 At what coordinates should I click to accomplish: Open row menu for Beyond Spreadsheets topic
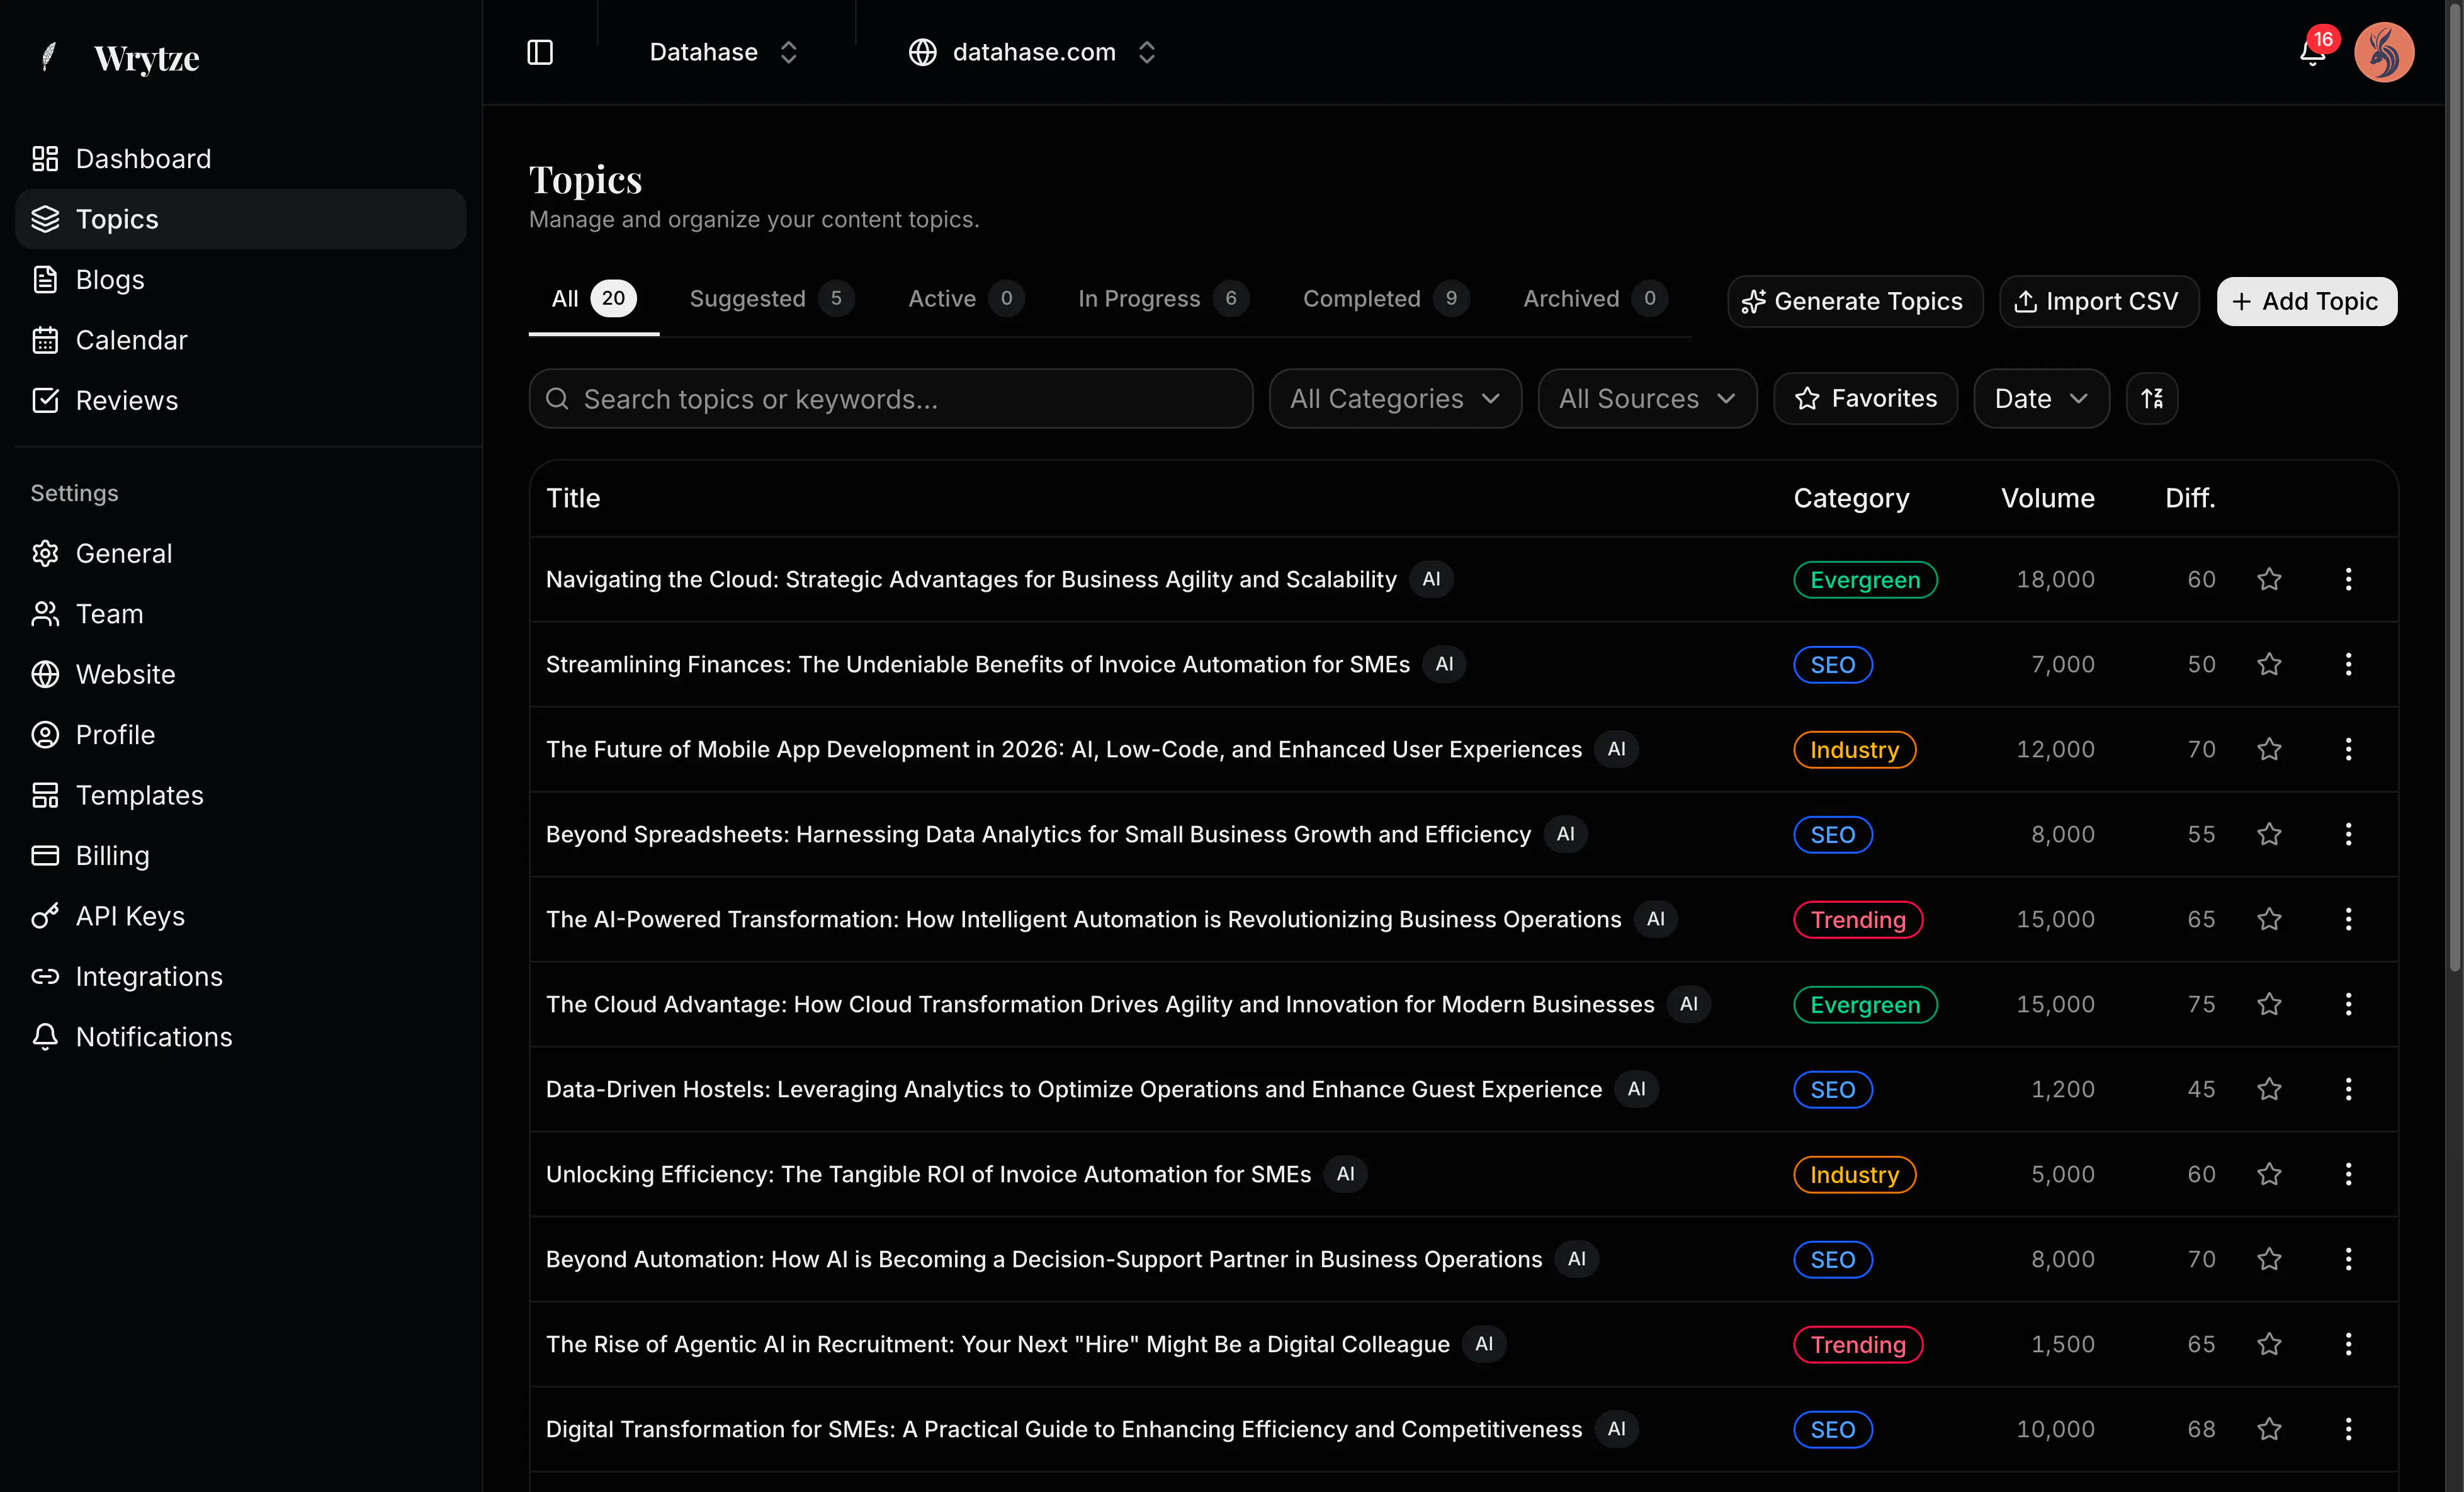point(2348,835)
